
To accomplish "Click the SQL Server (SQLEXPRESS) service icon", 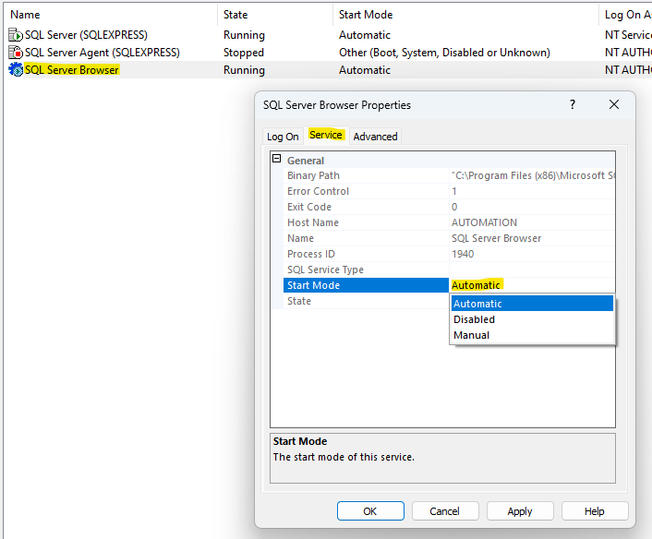I will tap(16, 35).
